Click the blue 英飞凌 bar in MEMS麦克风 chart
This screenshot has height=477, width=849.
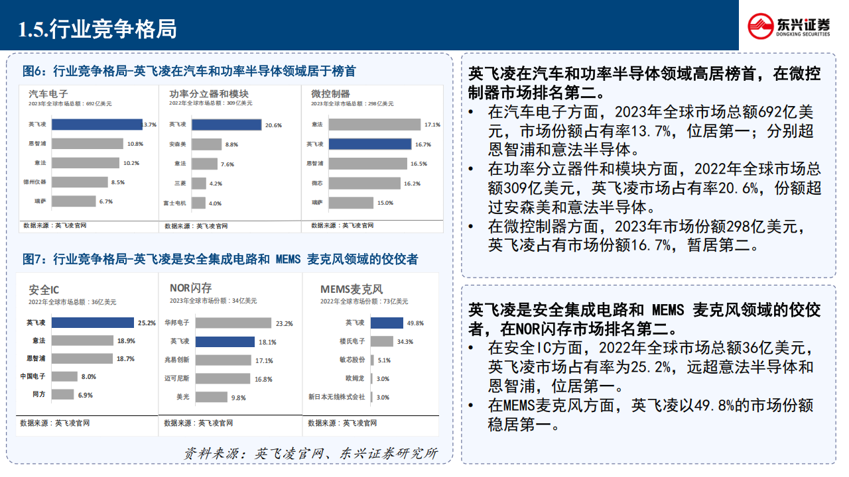pos(387,323)
